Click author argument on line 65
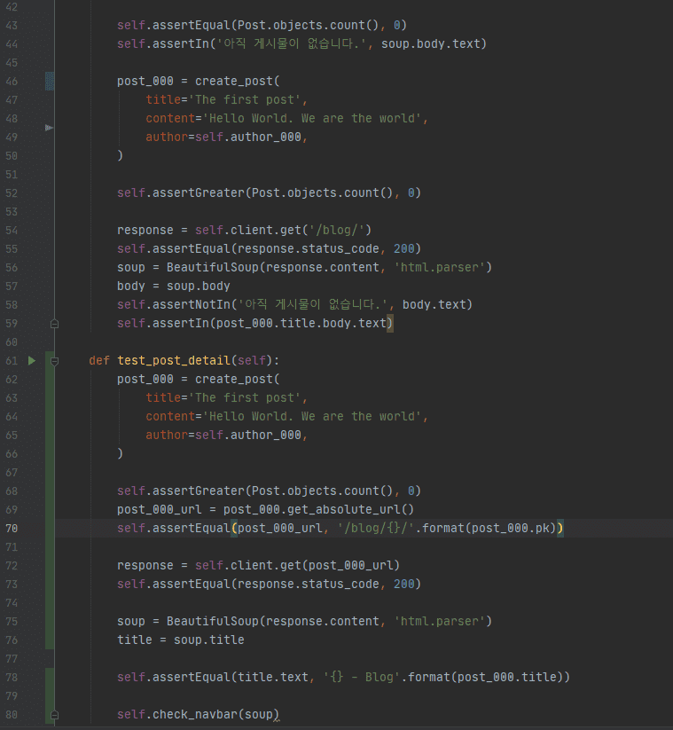673x730 pixels. click(167, 435)
